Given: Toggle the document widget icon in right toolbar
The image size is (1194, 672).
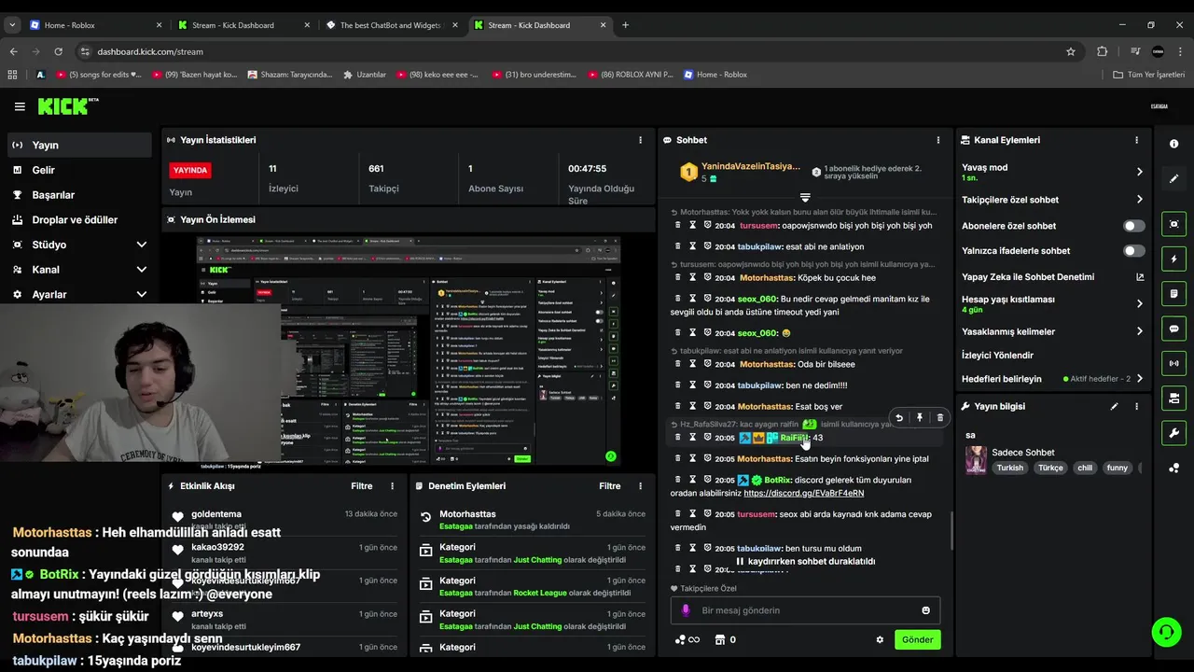Looking at the screenshot, I should (1173, 294).
